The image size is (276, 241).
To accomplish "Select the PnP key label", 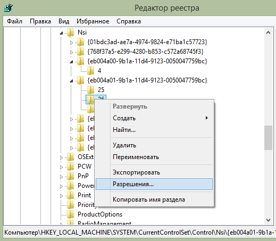I will click(x=83, y=176).
